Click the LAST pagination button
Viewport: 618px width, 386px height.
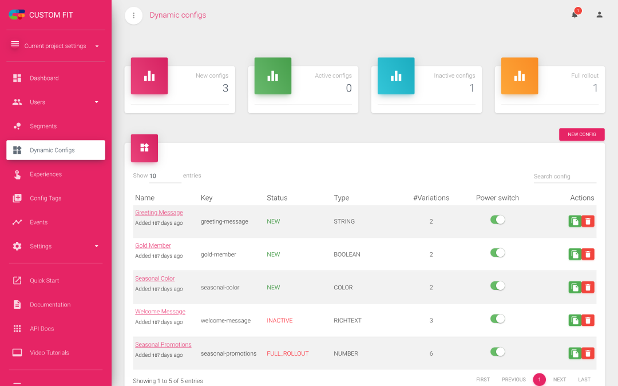(584, 379)
